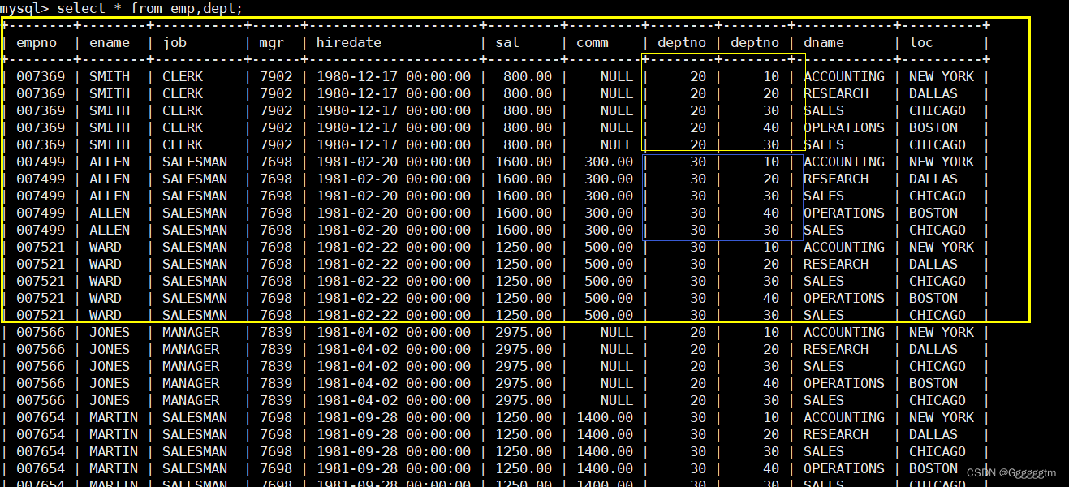This screenshot has height=487, width=1069.
Task: Select the "ename" column header
Action: pyautogui.click(x=110, y=43)
